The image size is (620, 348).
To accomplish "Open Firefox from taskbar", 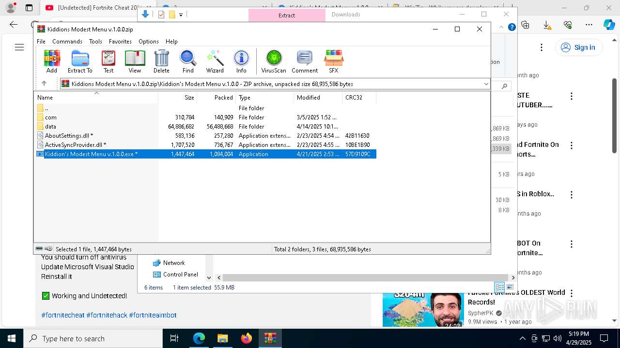I will point(247,338).
